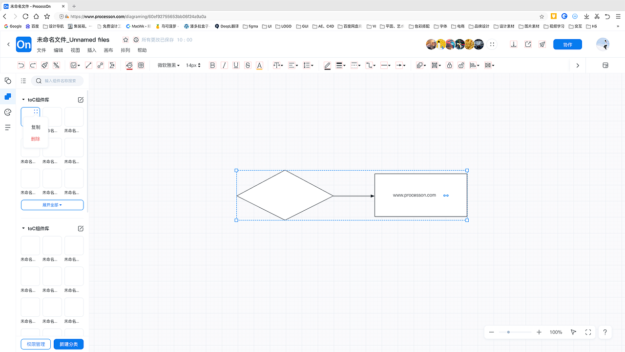The width and height of the screenshot is (625, 352).
Task: Open the text position dropdown
Action: (278, 65)
